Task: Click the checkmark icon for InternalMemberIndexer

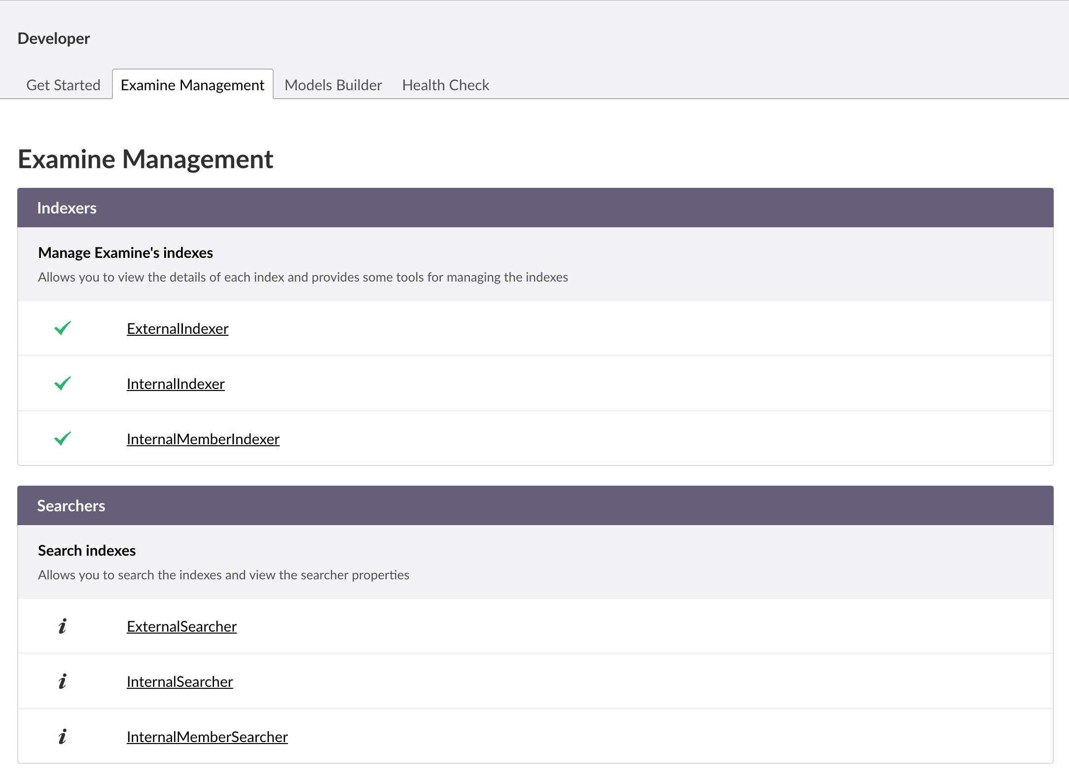Action: (x=63, y=439)
